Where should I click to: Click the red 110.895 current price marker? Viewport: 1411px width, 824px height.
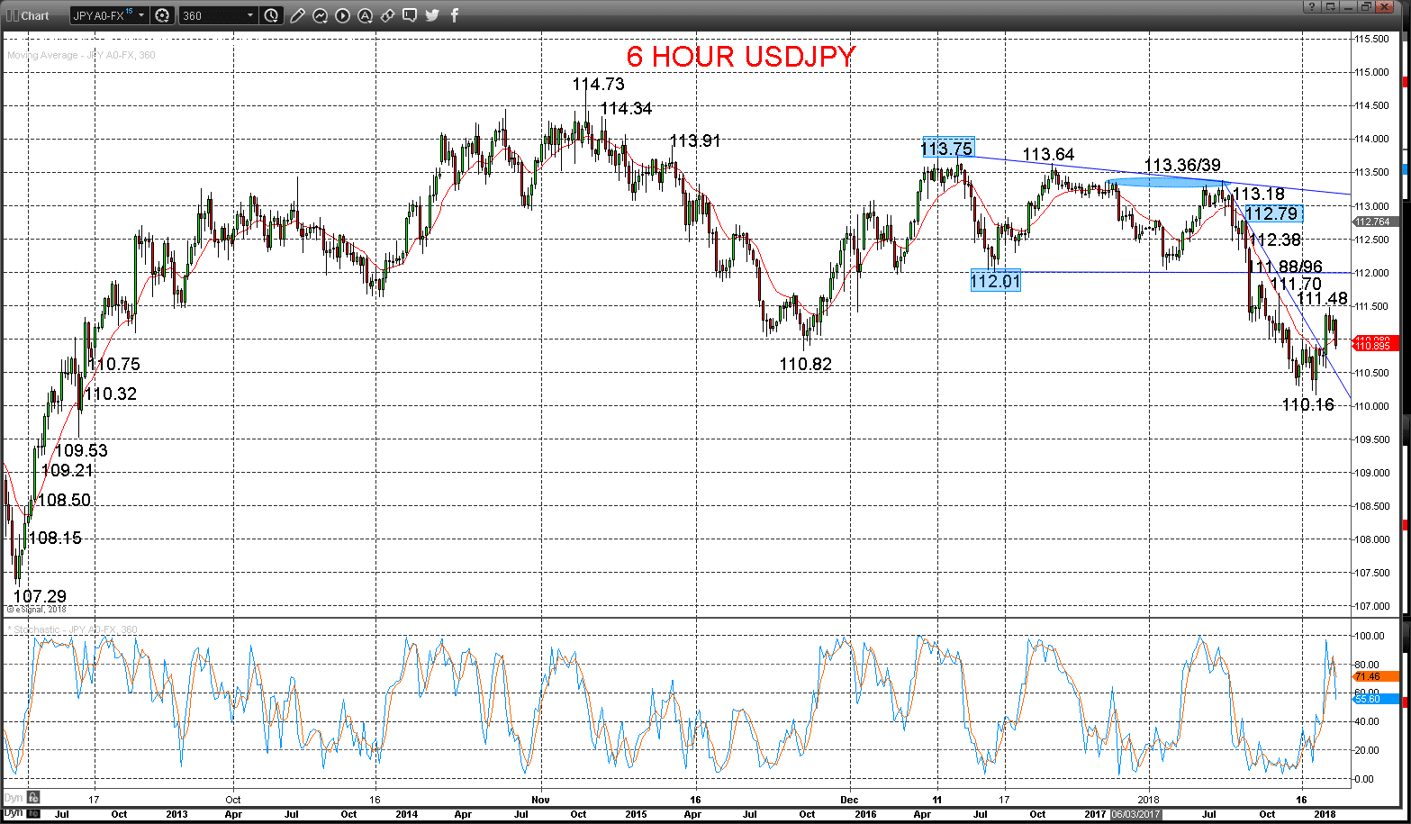click(1375, 347)
